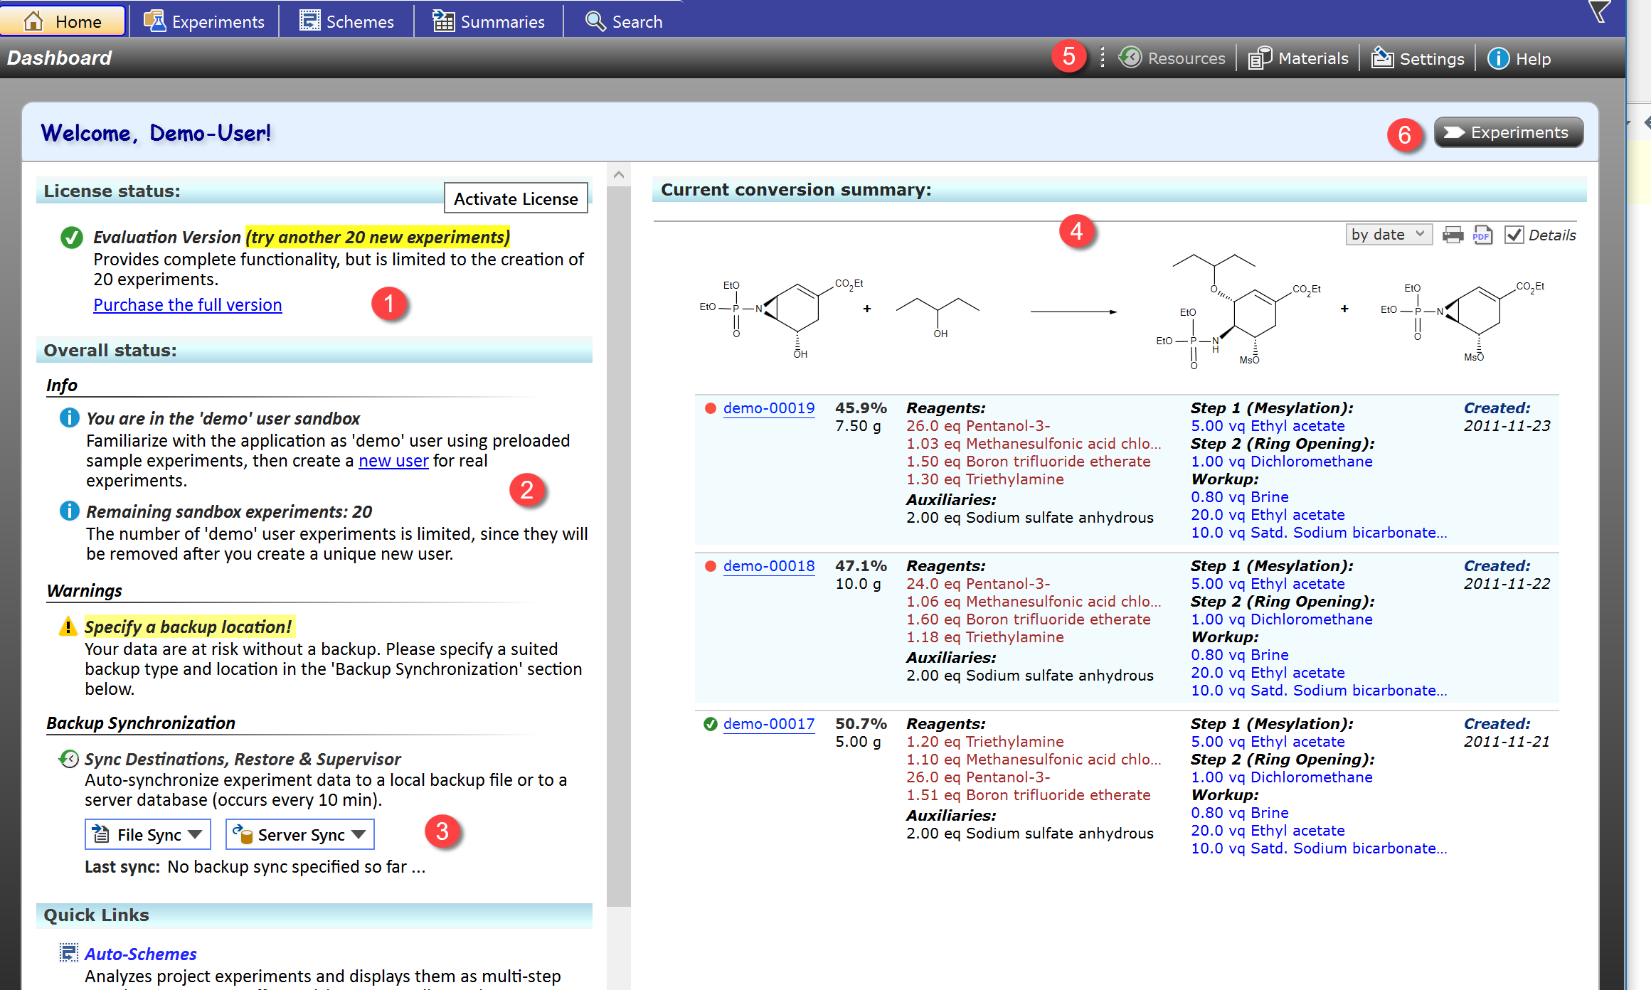Click the Sync Destinations restore icon
Screen dimensions: 1651x990
[x=68, y=759]
